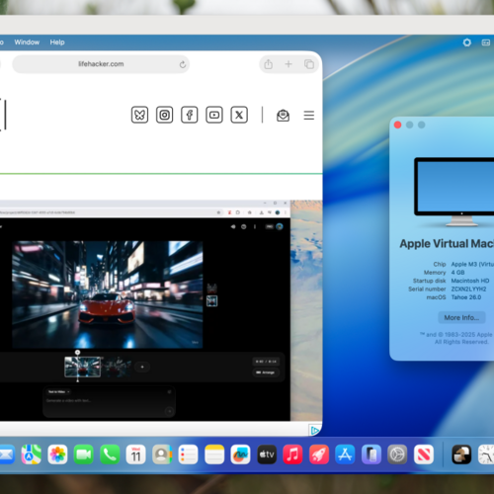This screenshot has height=494, width=494.
Task: Click the display illustration in About window
Action: pos(454,192)
